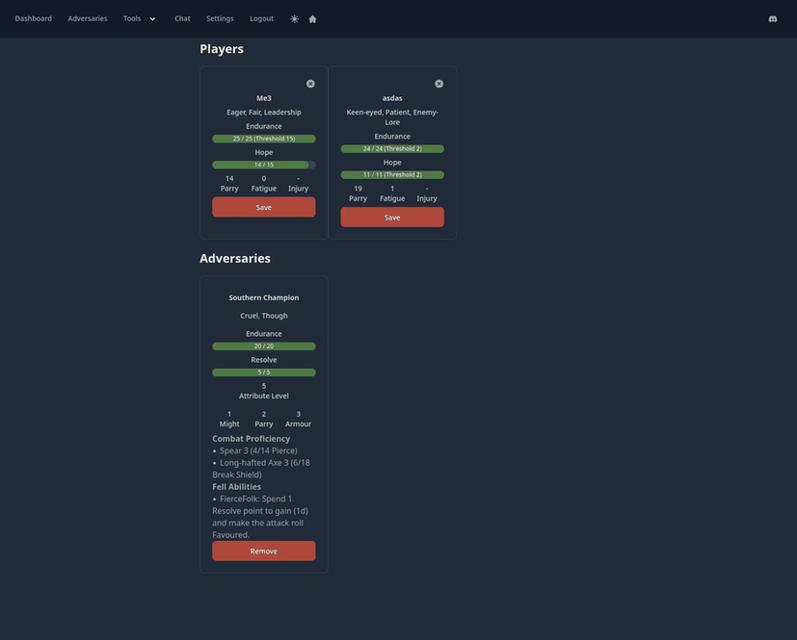
Task: Click the Logout link
Action: click(x=261, y=18)
